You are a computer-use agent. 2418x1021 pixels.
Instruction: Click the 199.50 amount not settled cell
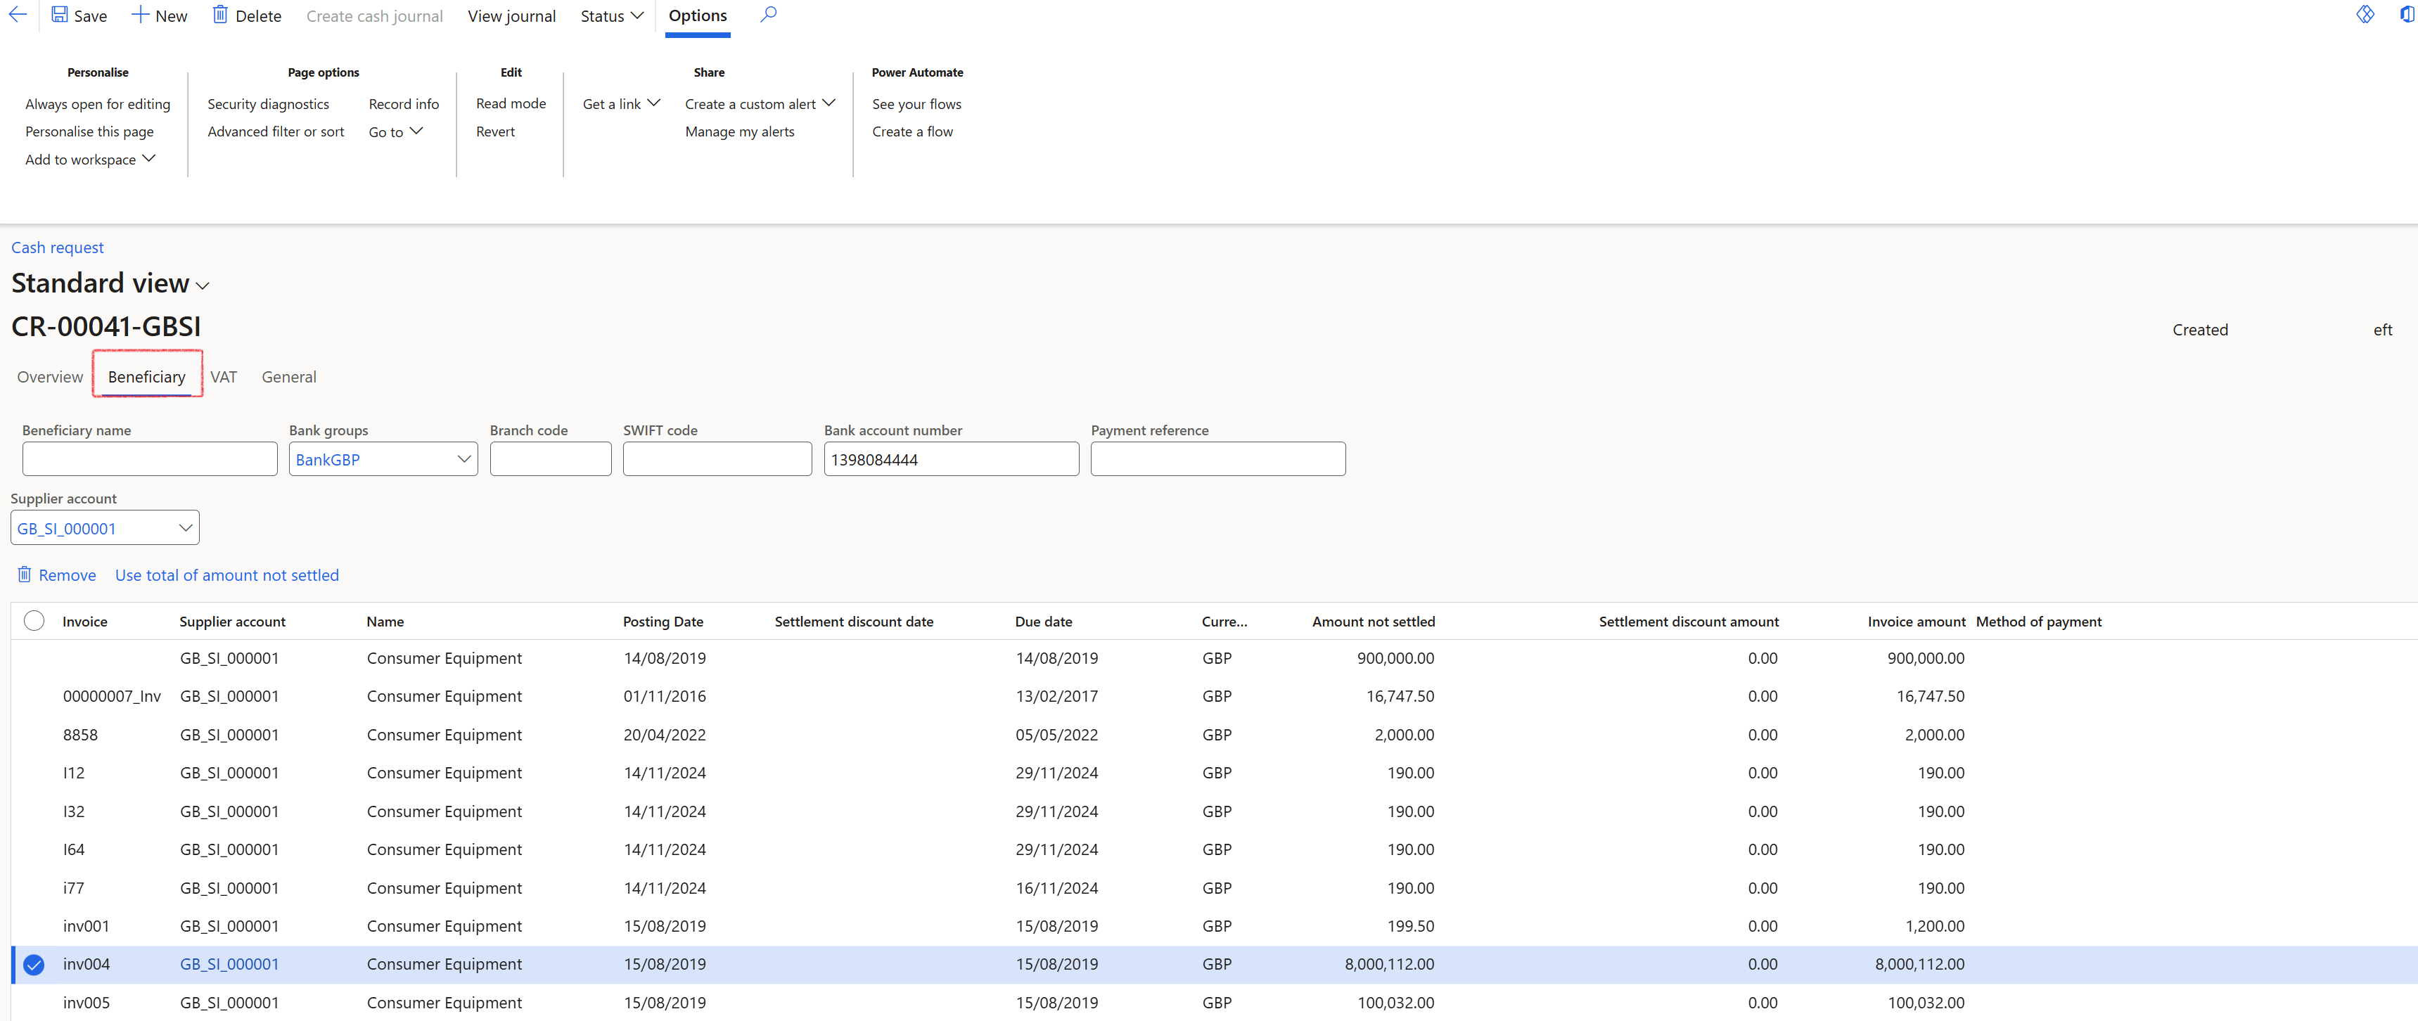pyautogui.click(x=1411, y=926)
